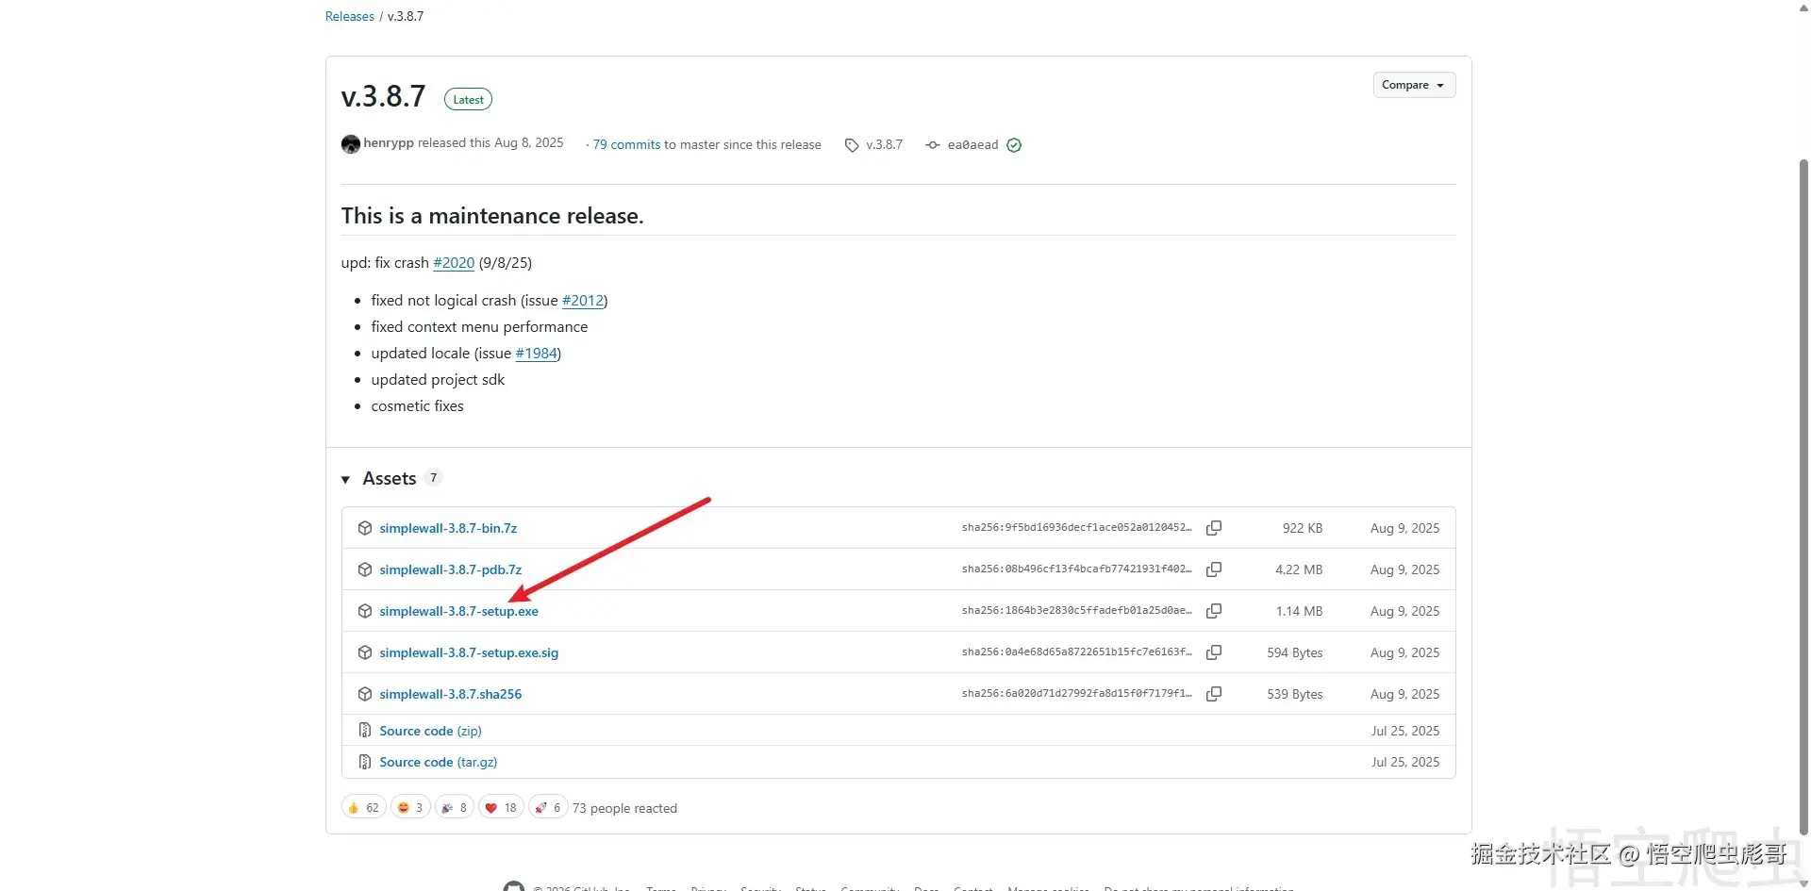Image resolution: width=1811 pixels, height=891 pixels.
Task: Click the 594 Bytes file size
Action: tap(1295, 652)
